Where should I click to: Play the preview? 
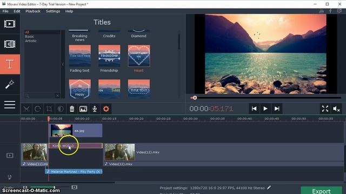tap(265, 109)
